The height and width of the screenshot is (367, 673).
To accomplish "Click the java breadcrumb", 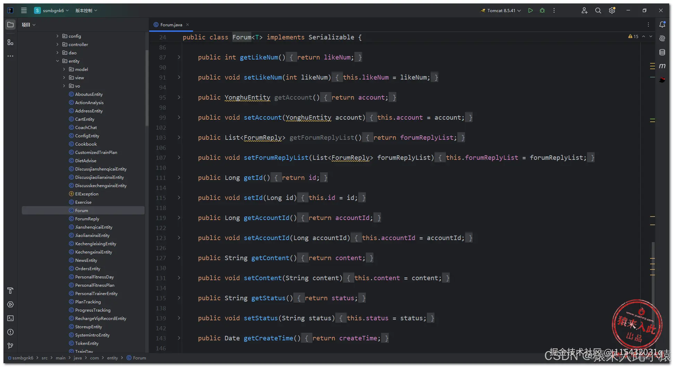I will coord(78,358).
